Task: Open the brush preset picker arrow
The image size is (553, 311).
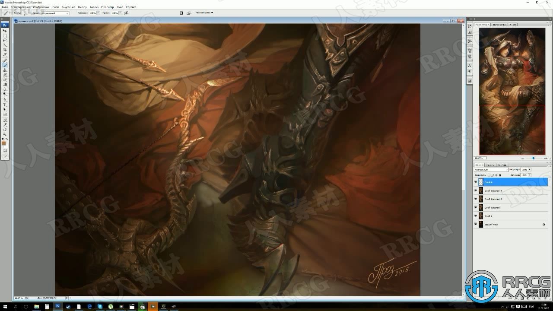Action: [29, 13]
